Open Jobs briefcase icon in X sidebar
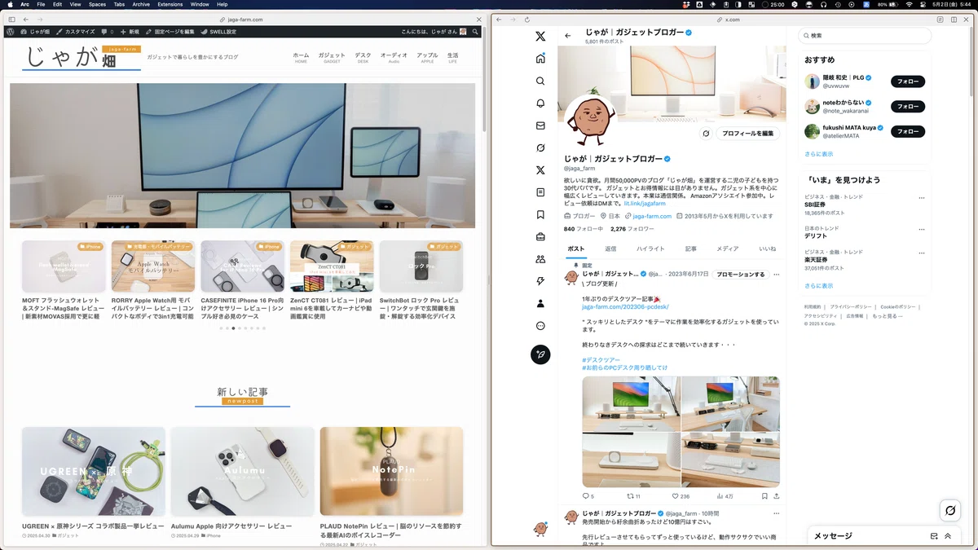 pyautogui.click(x=540, y=237)
